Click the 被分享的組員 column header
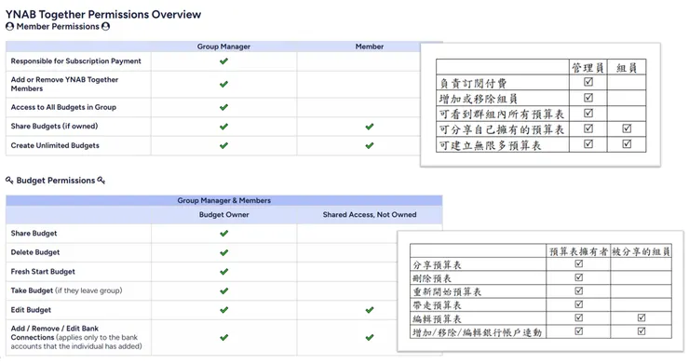Viewport: 689px width, 364px height. tap(642, 251)
